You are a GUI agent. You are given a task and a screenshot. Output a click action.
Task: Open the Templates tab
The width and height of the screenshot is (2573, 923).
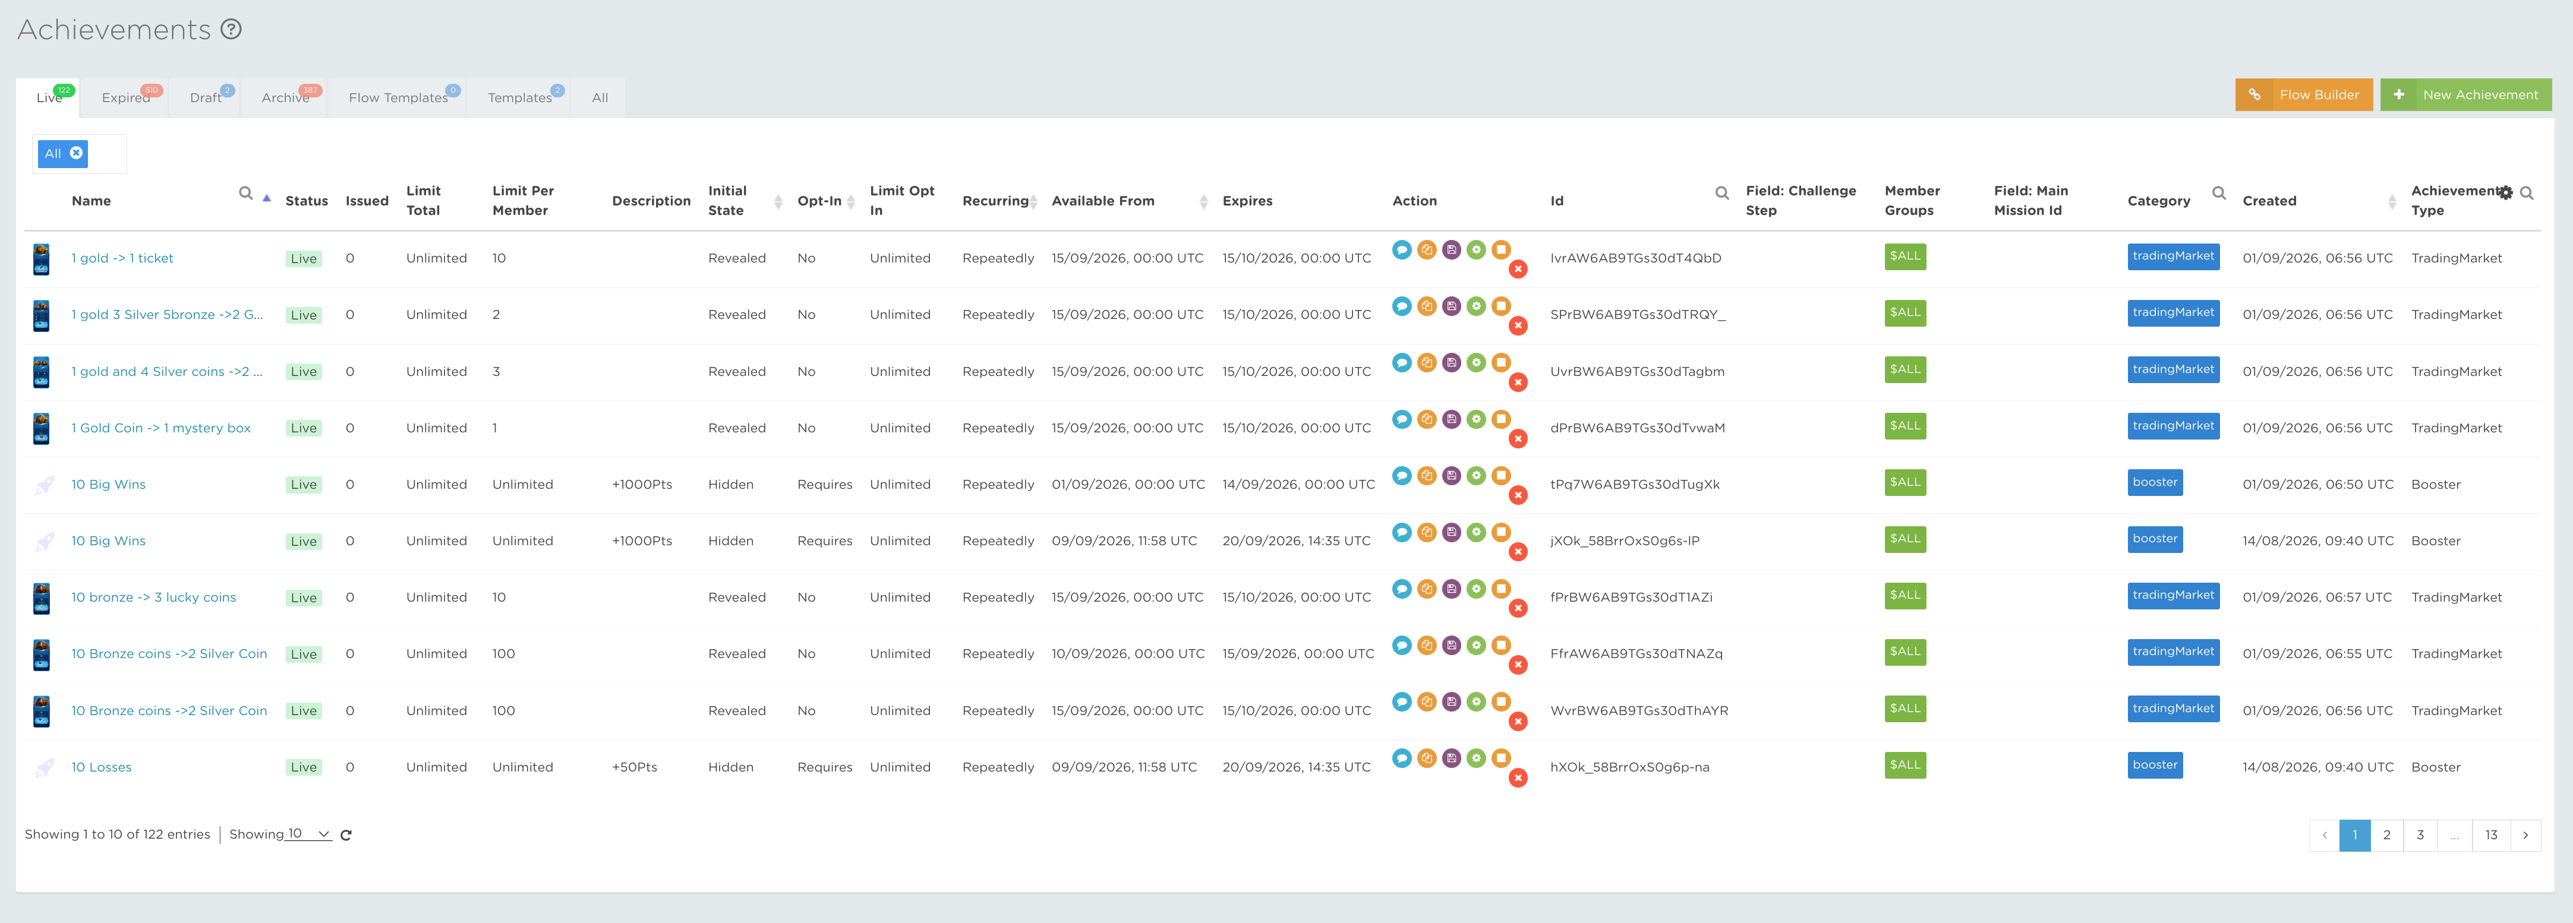[519, 98]
